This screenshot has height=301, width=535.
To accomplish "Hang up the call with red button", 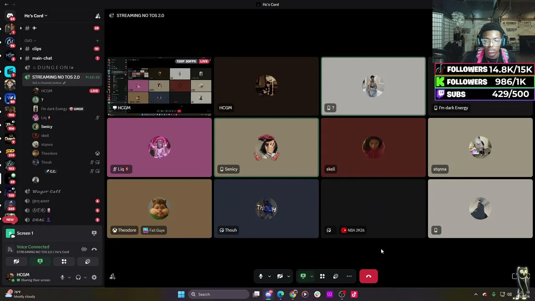I will [x=368, y=276].
